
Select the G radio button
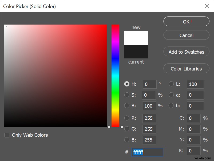point(127,129)
